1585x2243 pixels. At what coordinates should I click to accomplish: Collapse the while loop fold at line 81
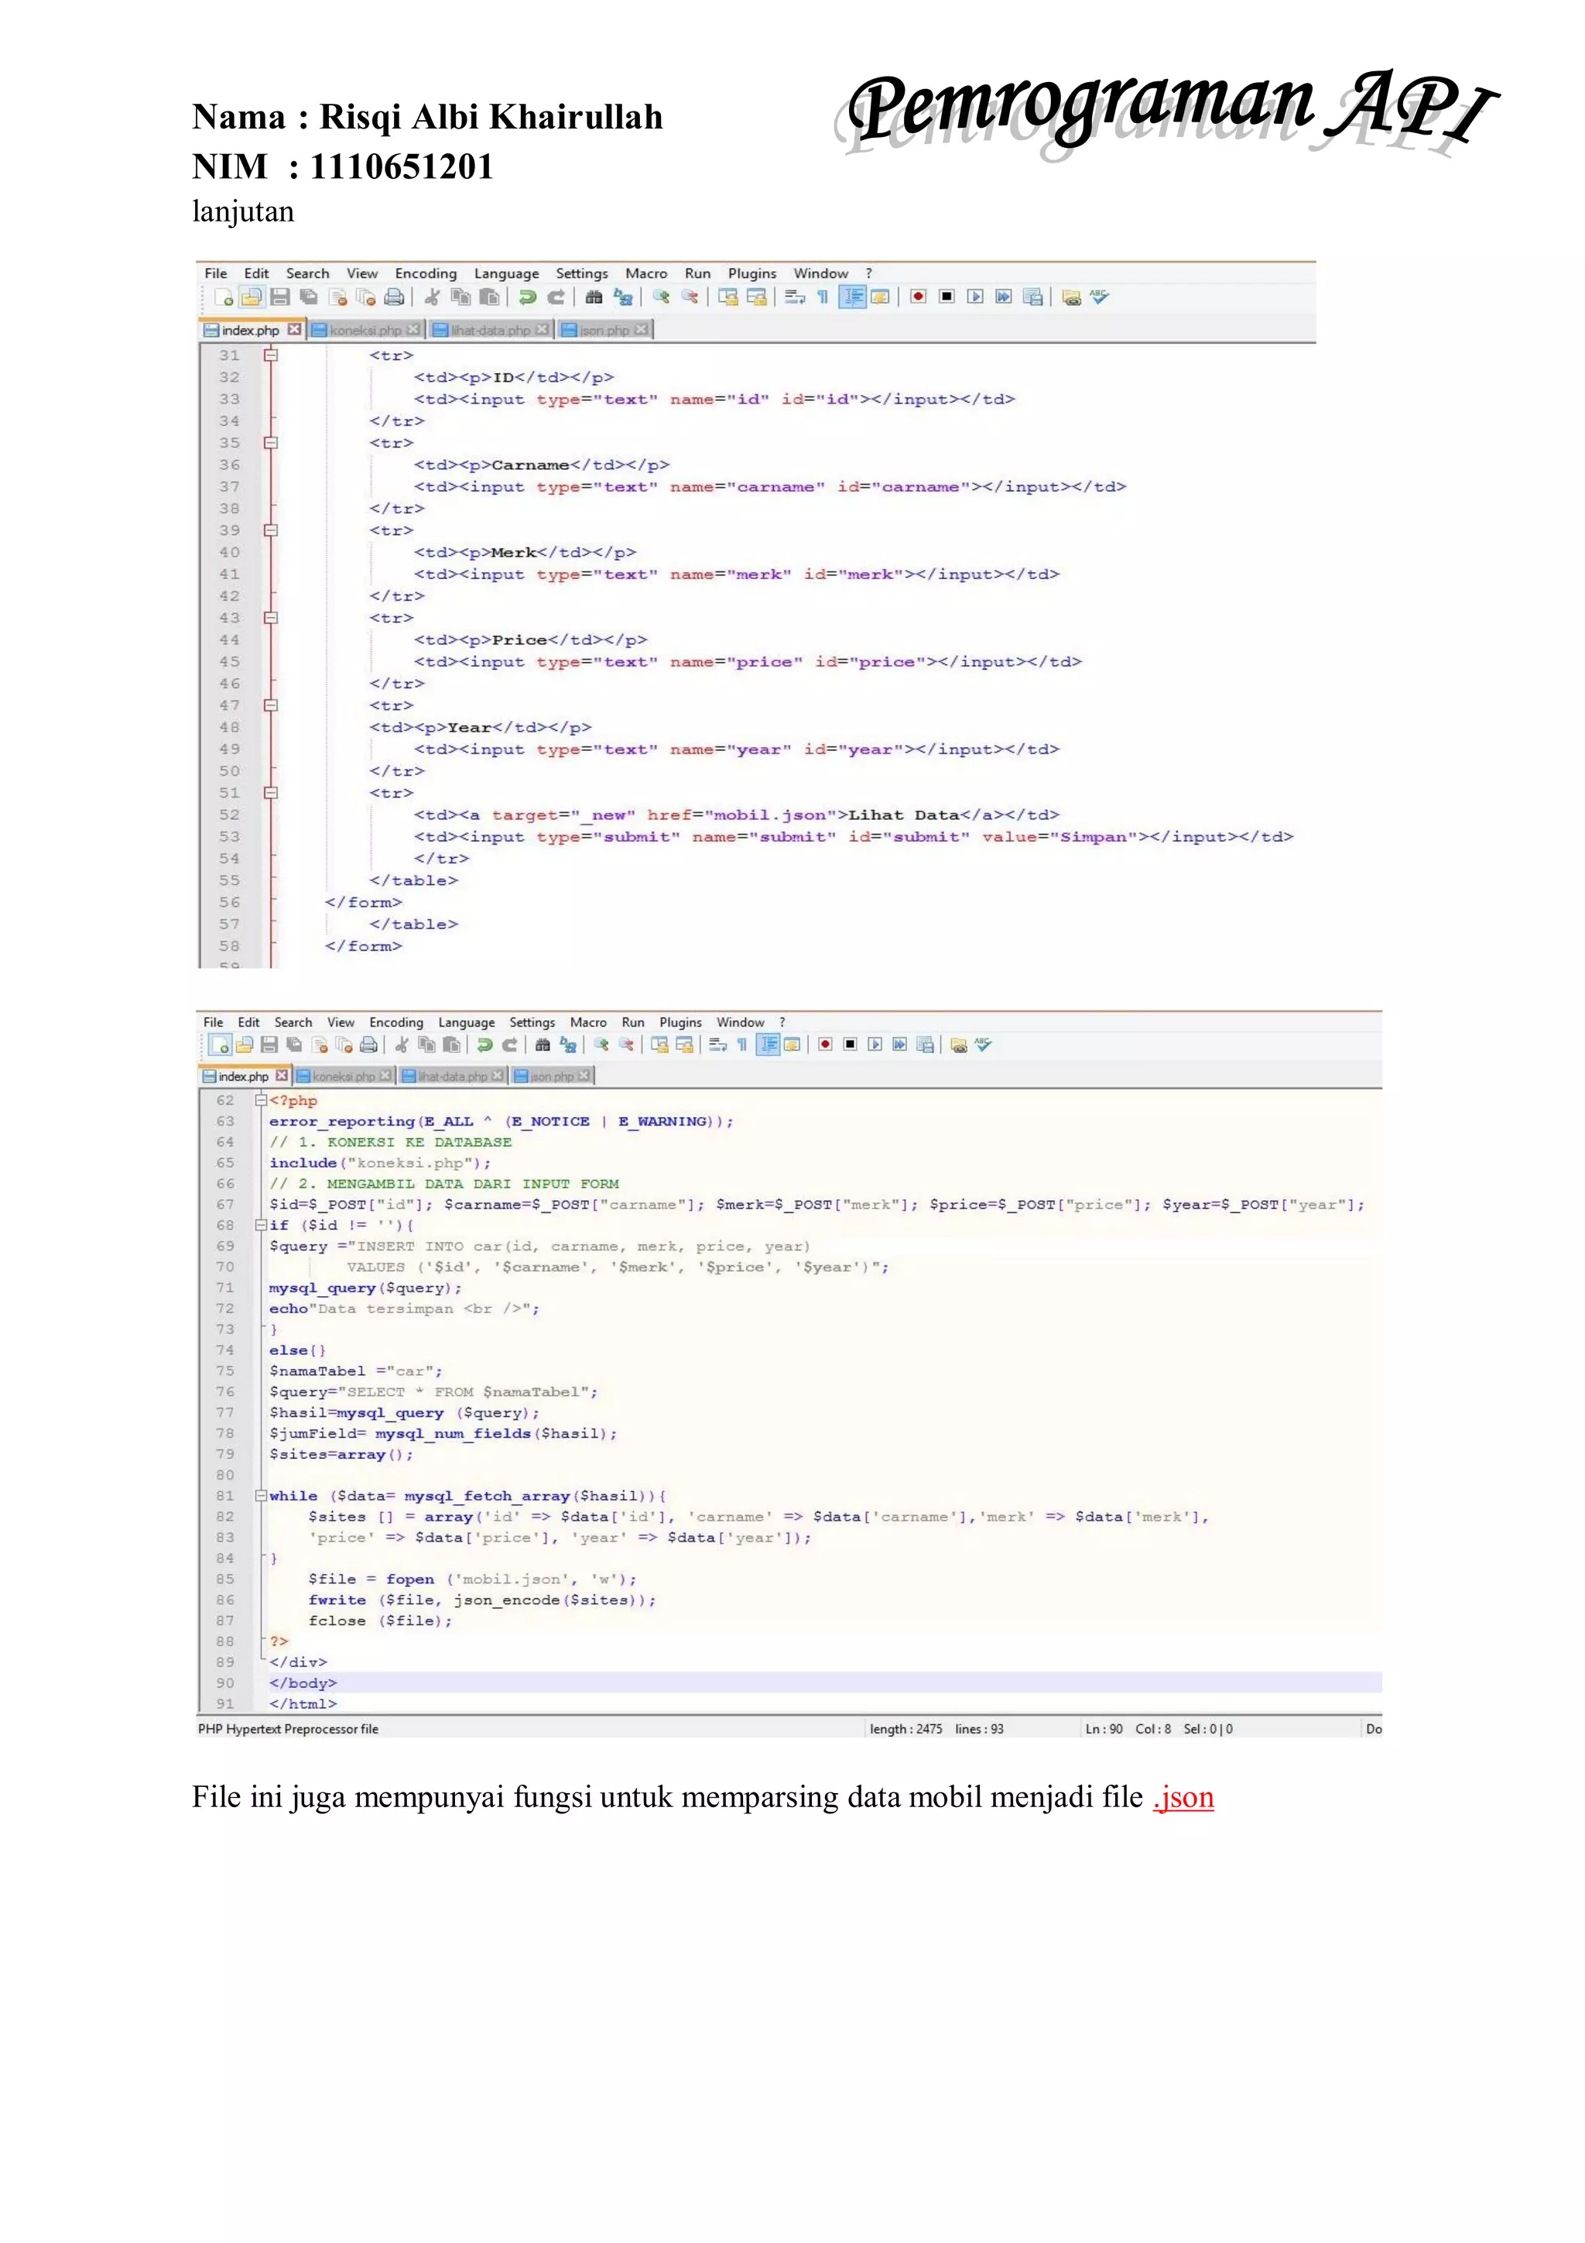click(261, 1496)
